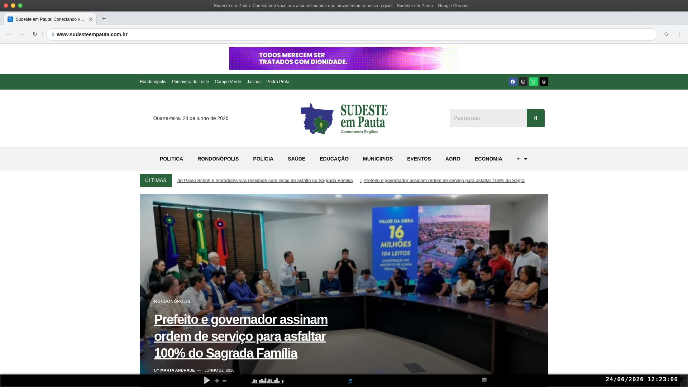Viewport: 688px width, 387px height.
Task: Bookmark this page with the star icon
Action: (x=666, y=34)
